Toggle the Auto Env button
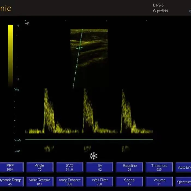 [183, 167]
